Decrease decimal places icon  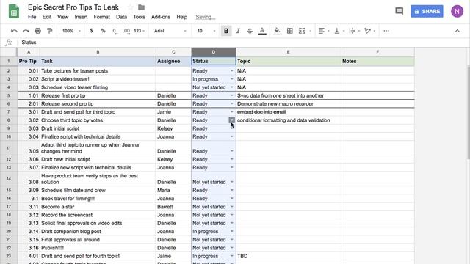click(x=115, y=31)
